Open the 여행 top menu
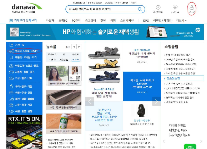207x149 pixels. (113, 21)
